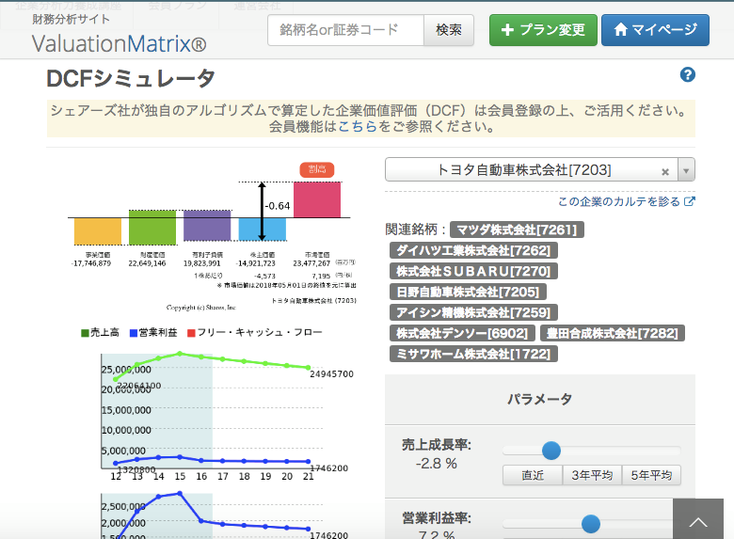734x539 pixels.
Task: Click the green プラン変更 button
Action: pos(543,30)
